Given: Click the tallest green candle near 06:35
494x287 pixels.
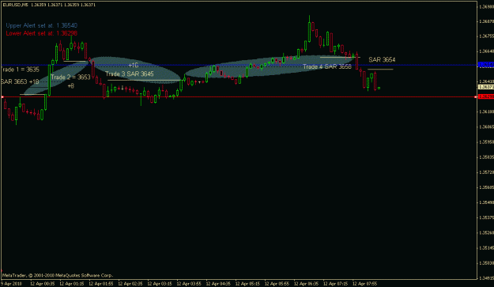Looking at the screenshot, I should 309,29.
